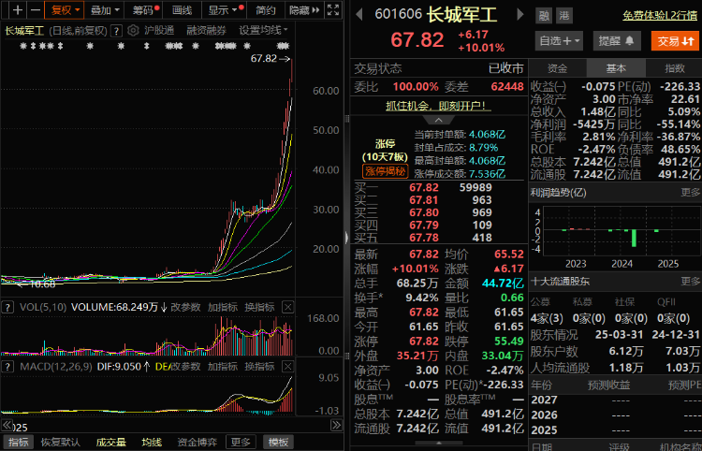The image size is (702, 451).
Task: Click 改参数 in VOL panel
Action: [x=185, y=308]
